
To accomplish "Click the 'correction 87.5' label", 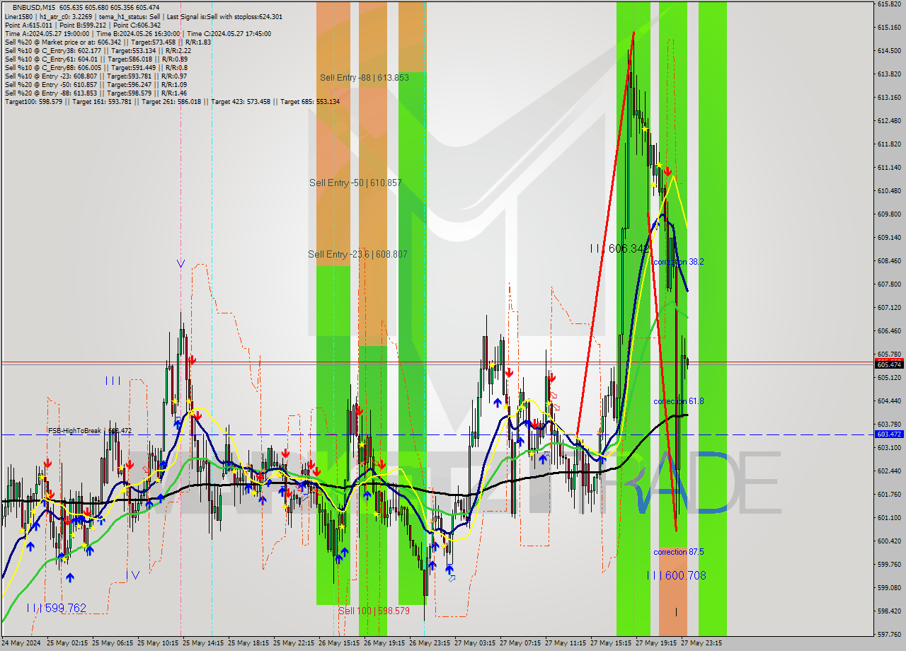I will [678, 552].
